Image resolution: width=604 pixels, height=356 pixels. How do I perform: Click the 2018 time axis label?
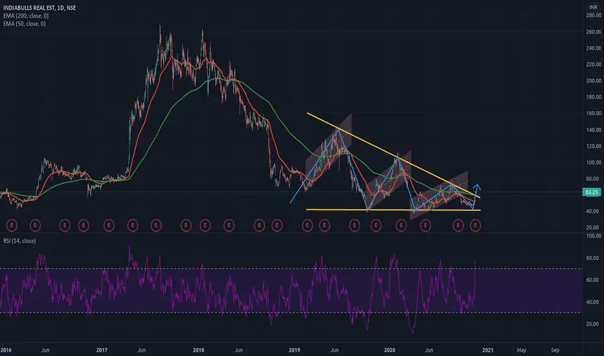coord(198,350)
